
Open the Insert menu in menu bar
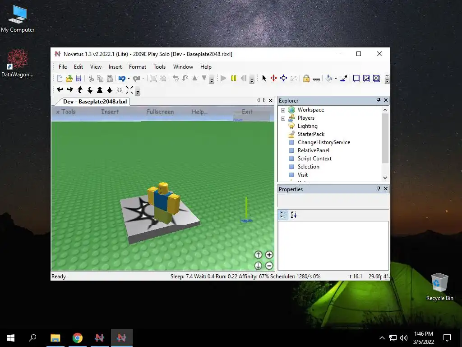pyautogui.click(x=115, y=67)
